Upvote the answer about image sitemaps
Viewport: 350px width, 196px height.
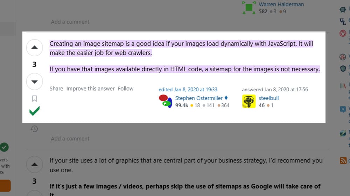pyautogui.click(x=34, y=48)
